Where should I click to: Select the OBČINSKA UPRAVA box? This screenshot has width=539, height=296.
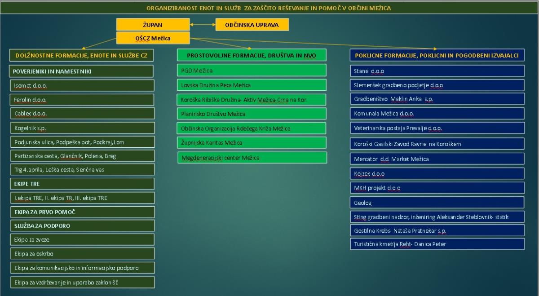252,25
